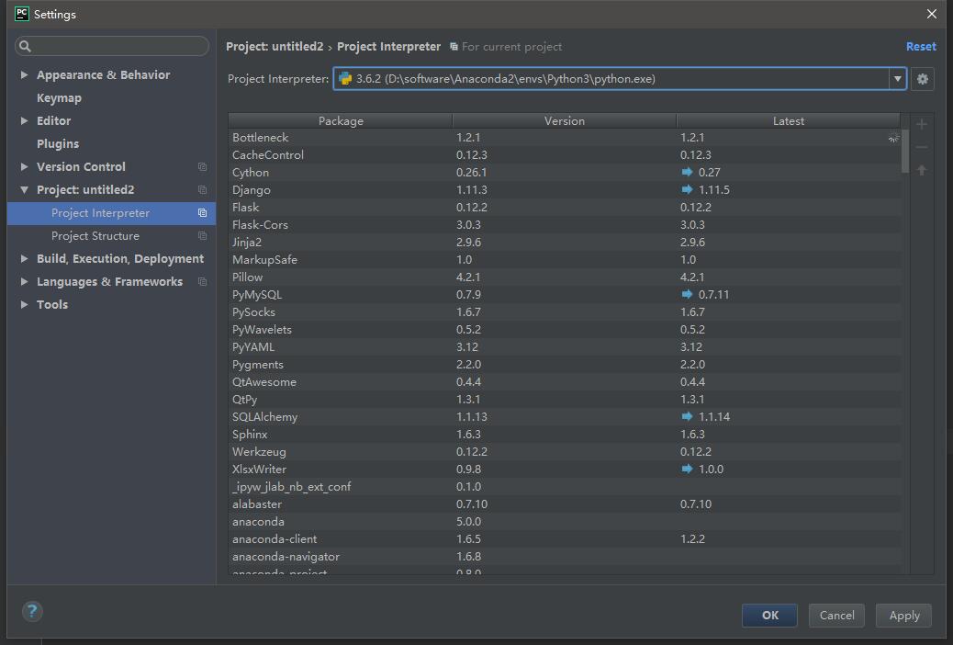Viewport: 953px width, 645px height.
Task: Click the project-level icon beside Project Interpreter
Action: [202, 213]
